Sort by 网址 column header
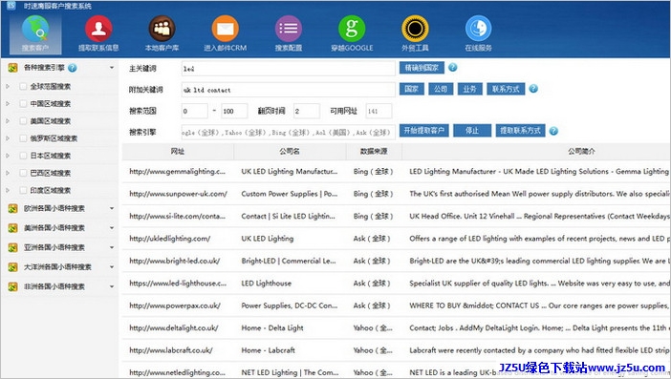Image resolution: width=671 pixels, height=379 pixels. [178, 151]
